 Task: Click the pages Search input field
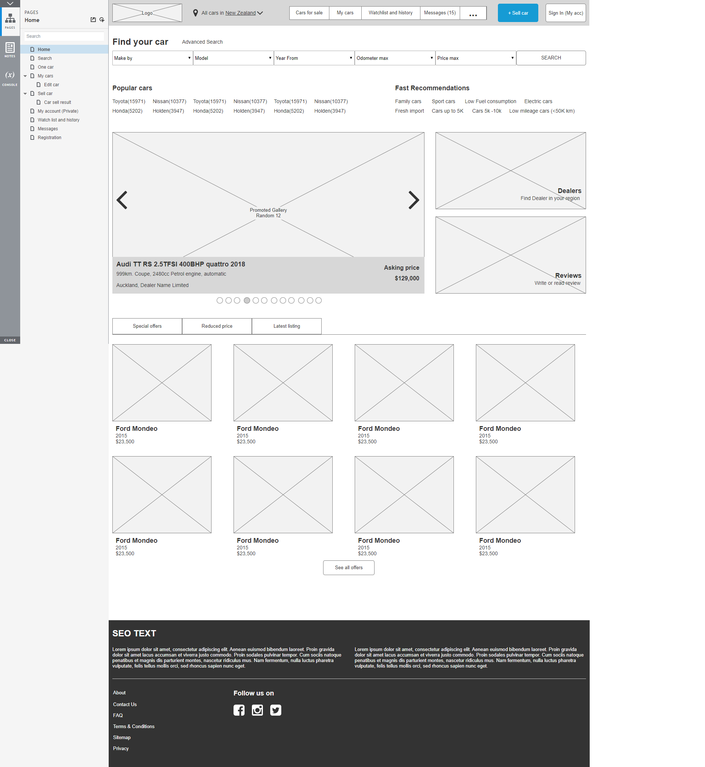click(64, 36)
